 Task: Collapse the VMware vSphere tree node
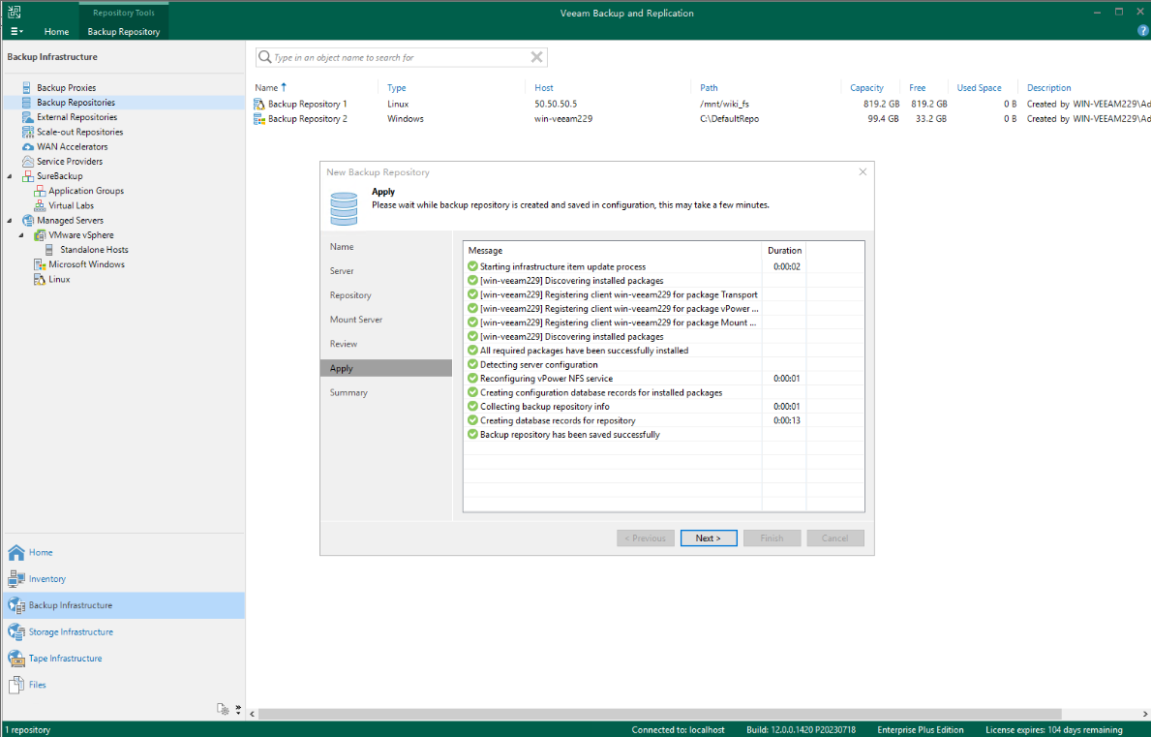21,235
